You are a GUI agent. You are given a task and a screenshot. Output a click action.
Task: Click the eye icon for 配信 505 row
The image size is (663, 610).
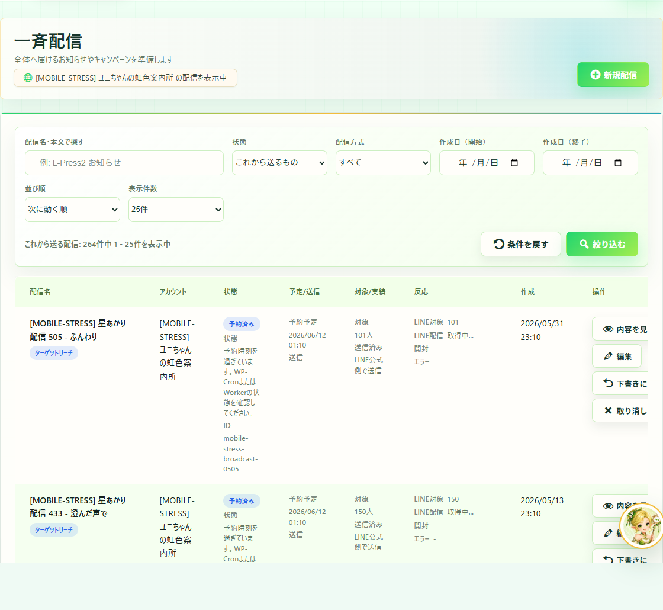[x=608, y=329]
